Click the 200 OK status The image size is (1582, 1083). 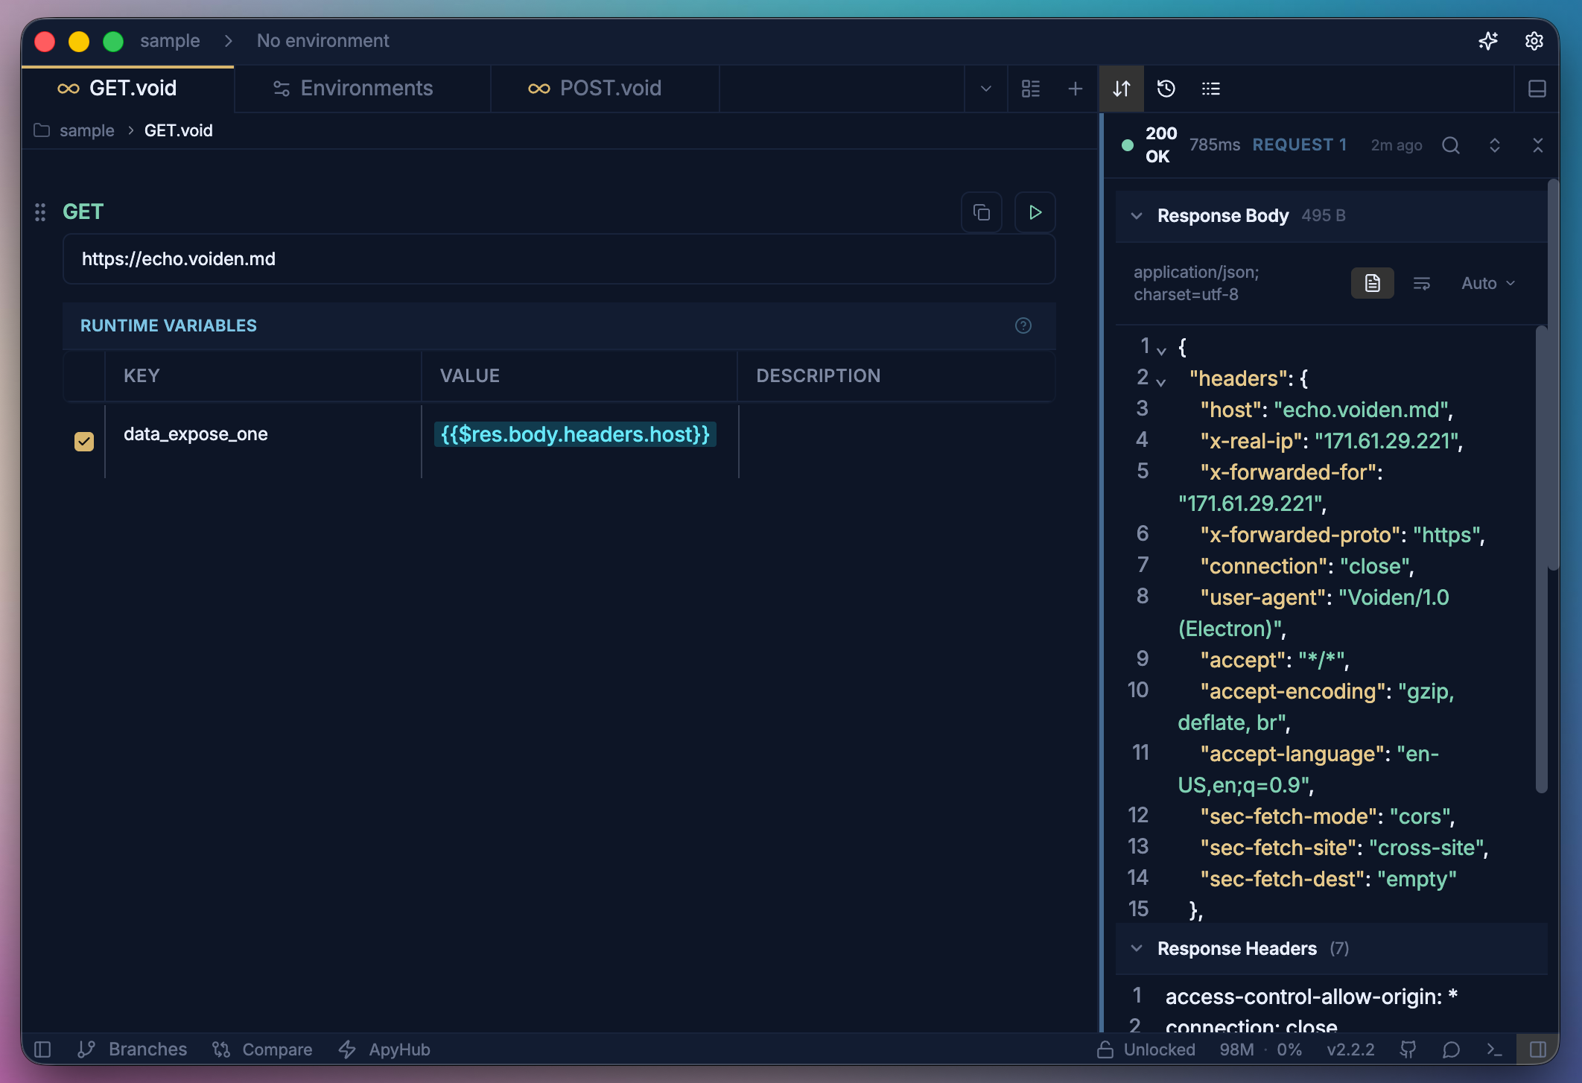(x=1160, y=144)
